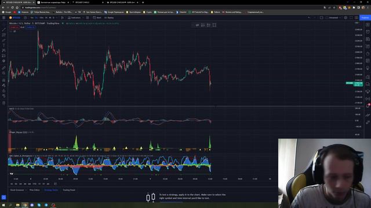Expand the favorite indicators dropdown arrow
Image resolution: width=371 pixels, height=208 pixels.
click(83, 18)
